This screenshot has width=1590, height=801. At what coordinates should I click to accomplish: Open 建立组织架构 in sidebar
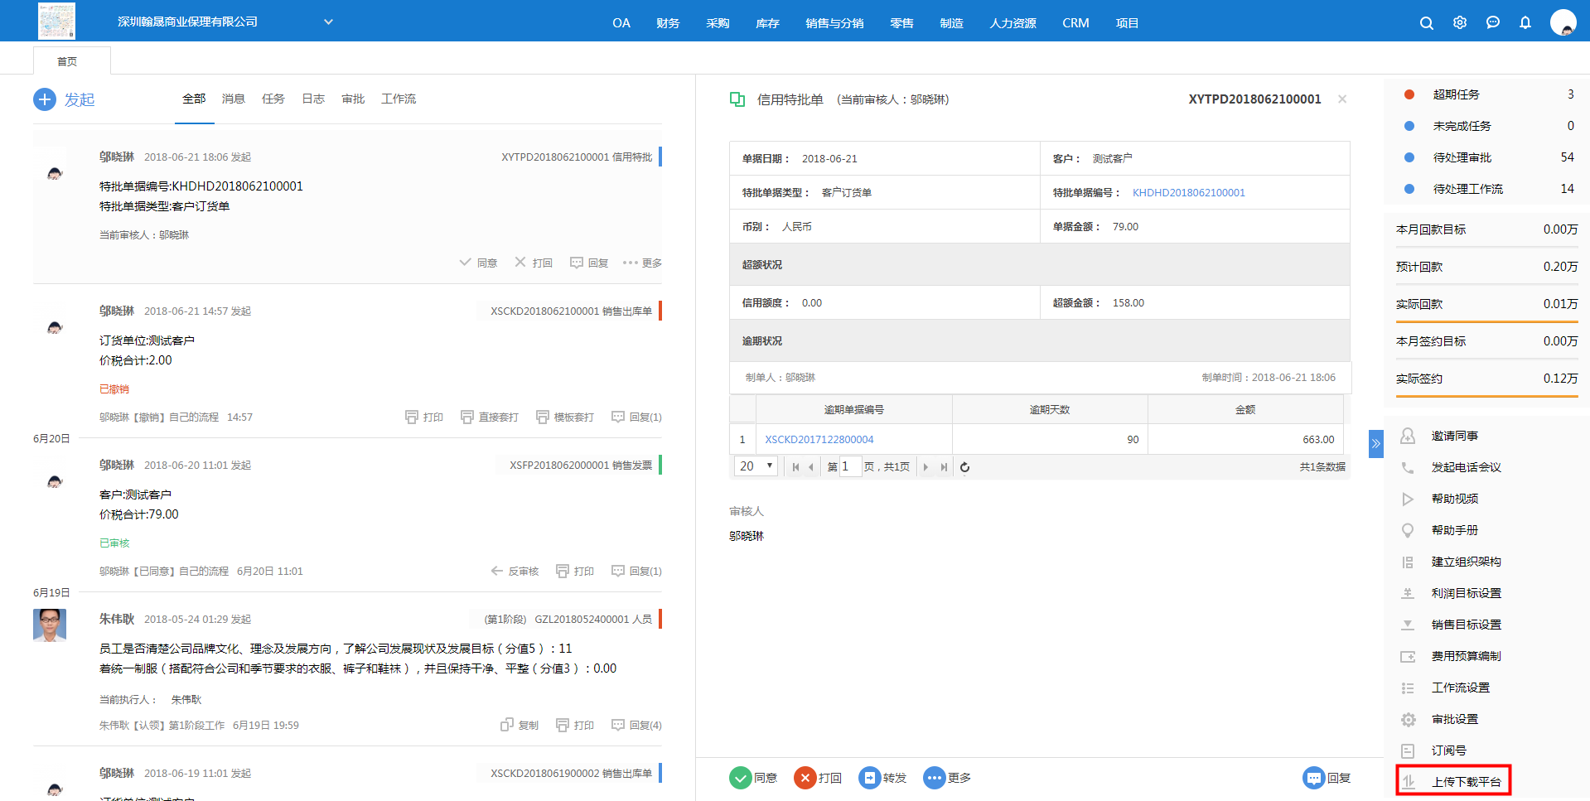click(x=1466, y=562)
